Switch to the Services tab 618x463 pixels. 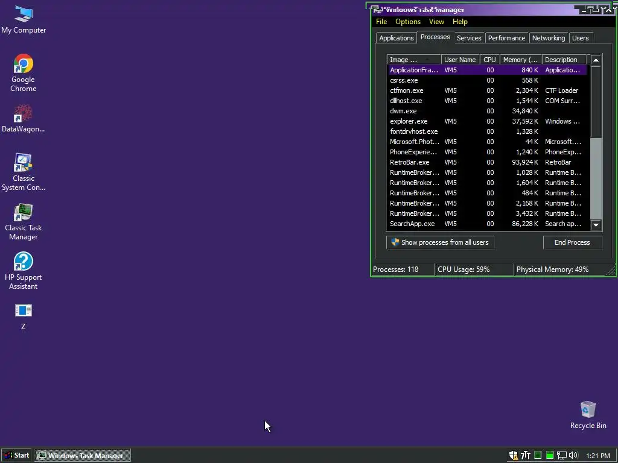(469, 38)
